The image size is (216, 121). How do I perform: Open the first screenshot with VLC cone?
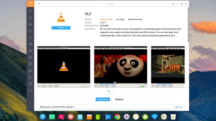64,67
